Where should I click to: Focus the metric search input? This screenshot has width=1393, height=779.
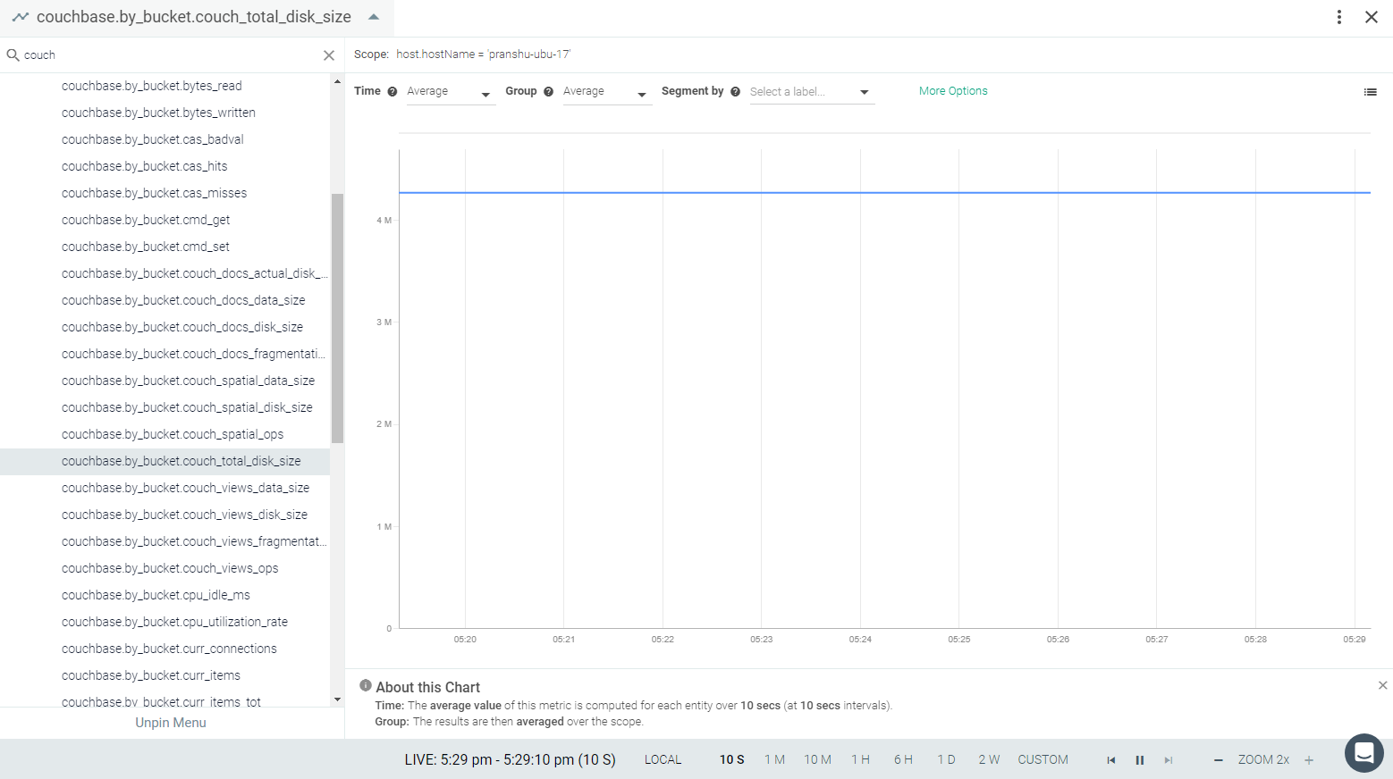coord(170,55)
